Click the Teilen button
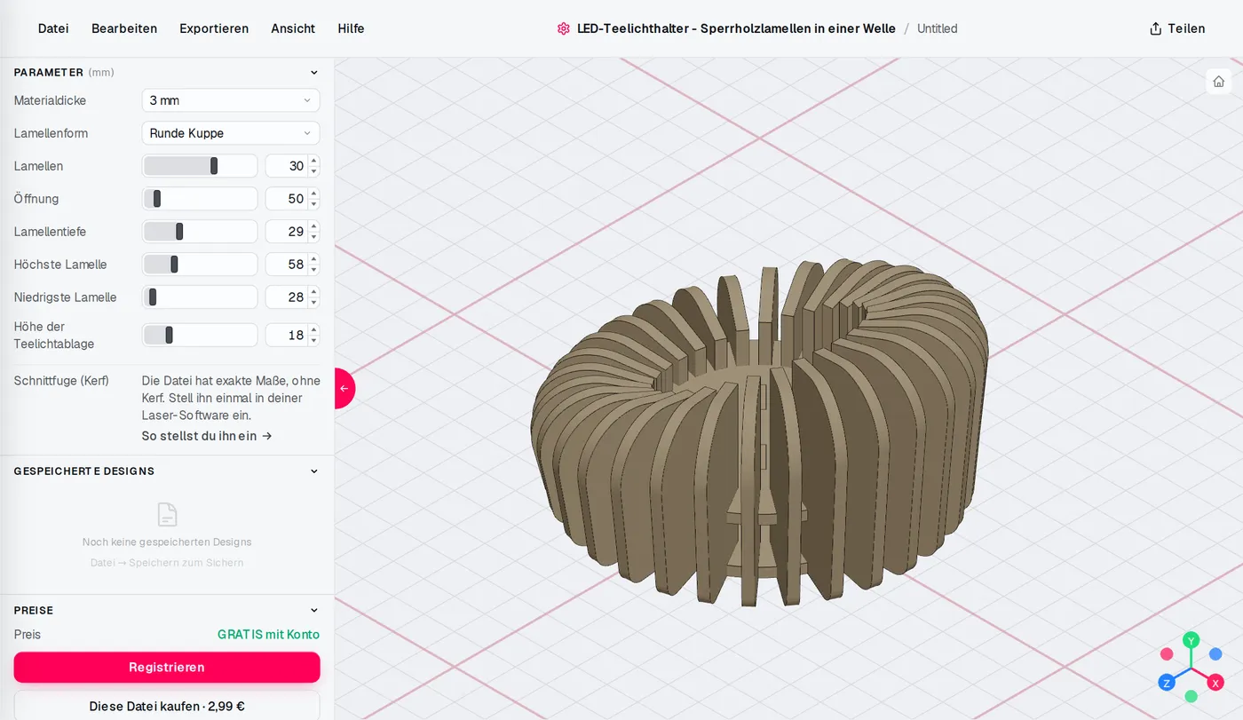 point(1177,28)
